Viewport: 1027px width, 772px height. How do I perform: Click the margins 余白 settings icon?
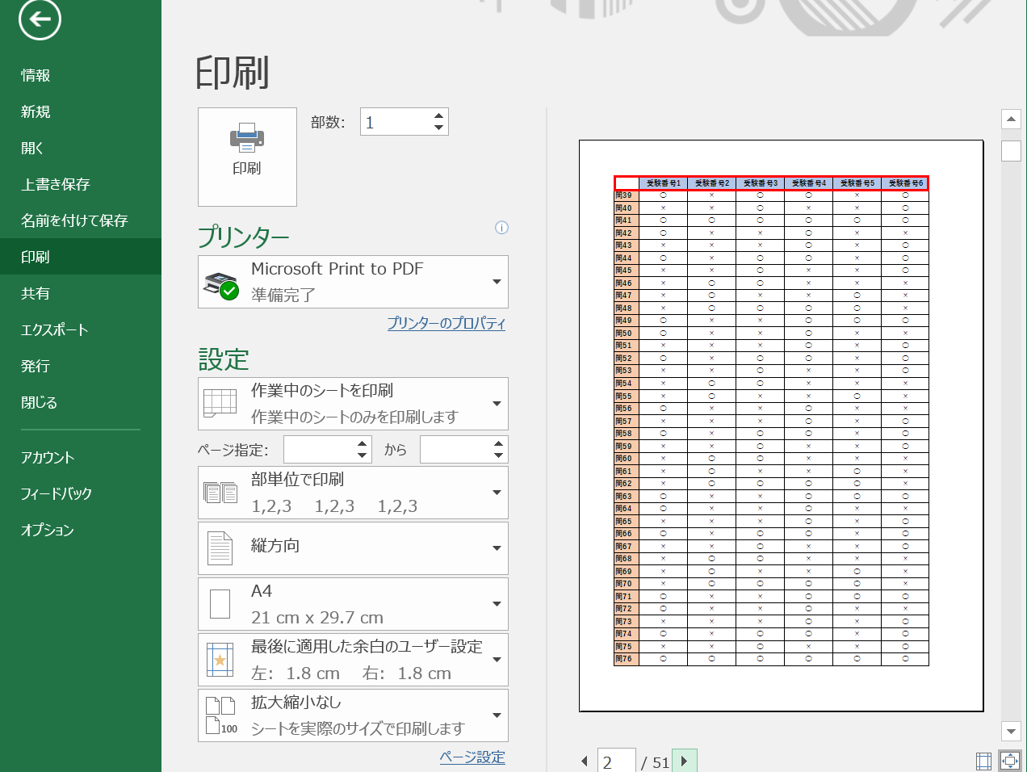tap(220, 659)
